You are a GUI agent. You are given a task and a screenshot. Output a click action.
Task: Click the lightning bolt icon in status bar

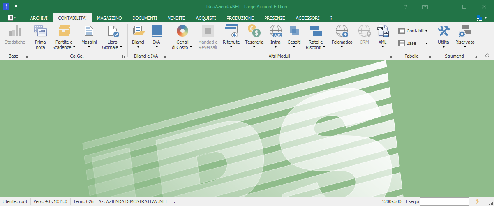tap(477, 201)
